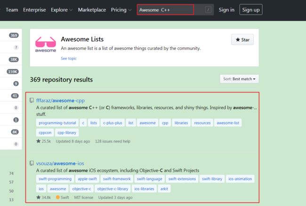Open the Team menu item
This screenshot has height=206, width=306.
tap(12, 10)
